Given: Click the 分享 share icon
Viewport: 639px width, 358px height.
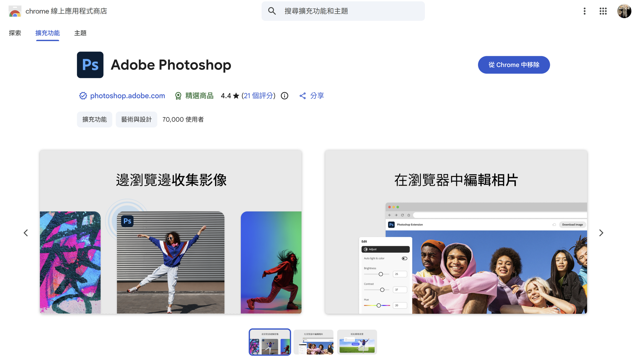Looking at the screenshot, I should (303, 96).
